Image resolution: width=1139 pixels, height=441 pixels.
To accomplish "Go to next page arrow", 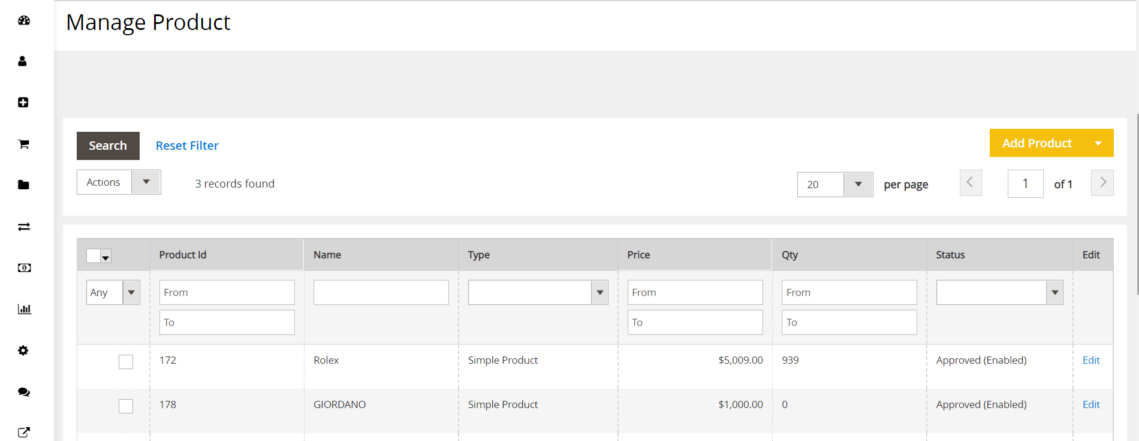I will point(1102,183).
